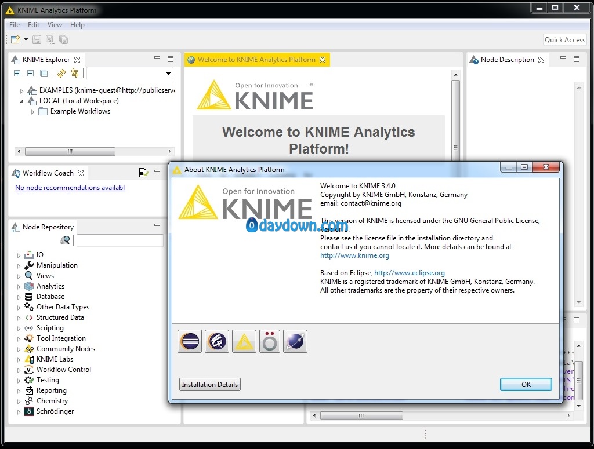The width and height of the screenshot is (594, 449).
Task: Expand the Manipulation node category
Action: point(19,266)
